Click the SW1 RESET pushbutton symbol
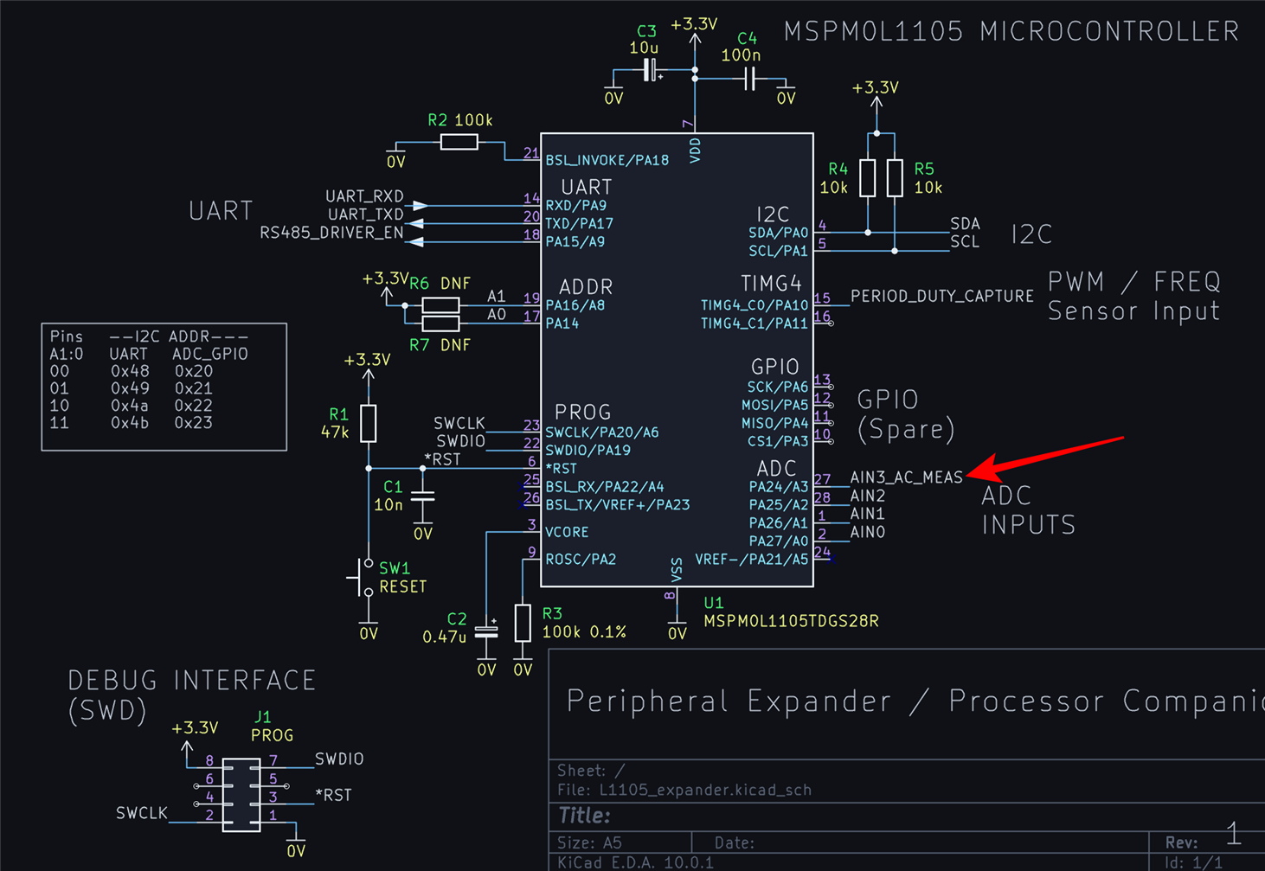The height and width of the screenshot is (871, 1265). [363, 578]
